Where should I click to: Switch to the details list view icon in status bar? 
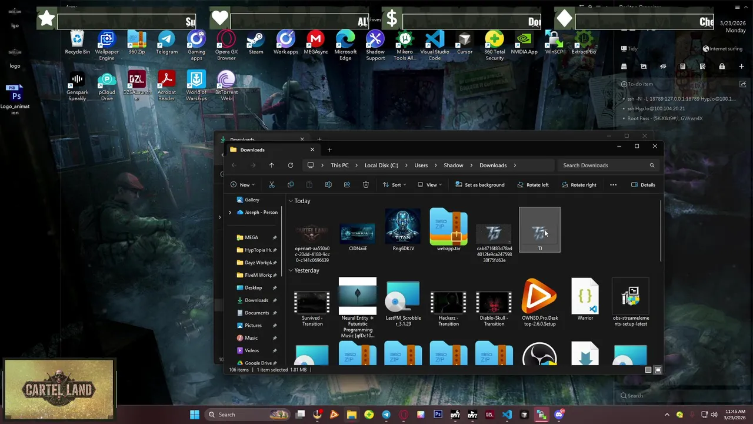click(x=648, y=370)
